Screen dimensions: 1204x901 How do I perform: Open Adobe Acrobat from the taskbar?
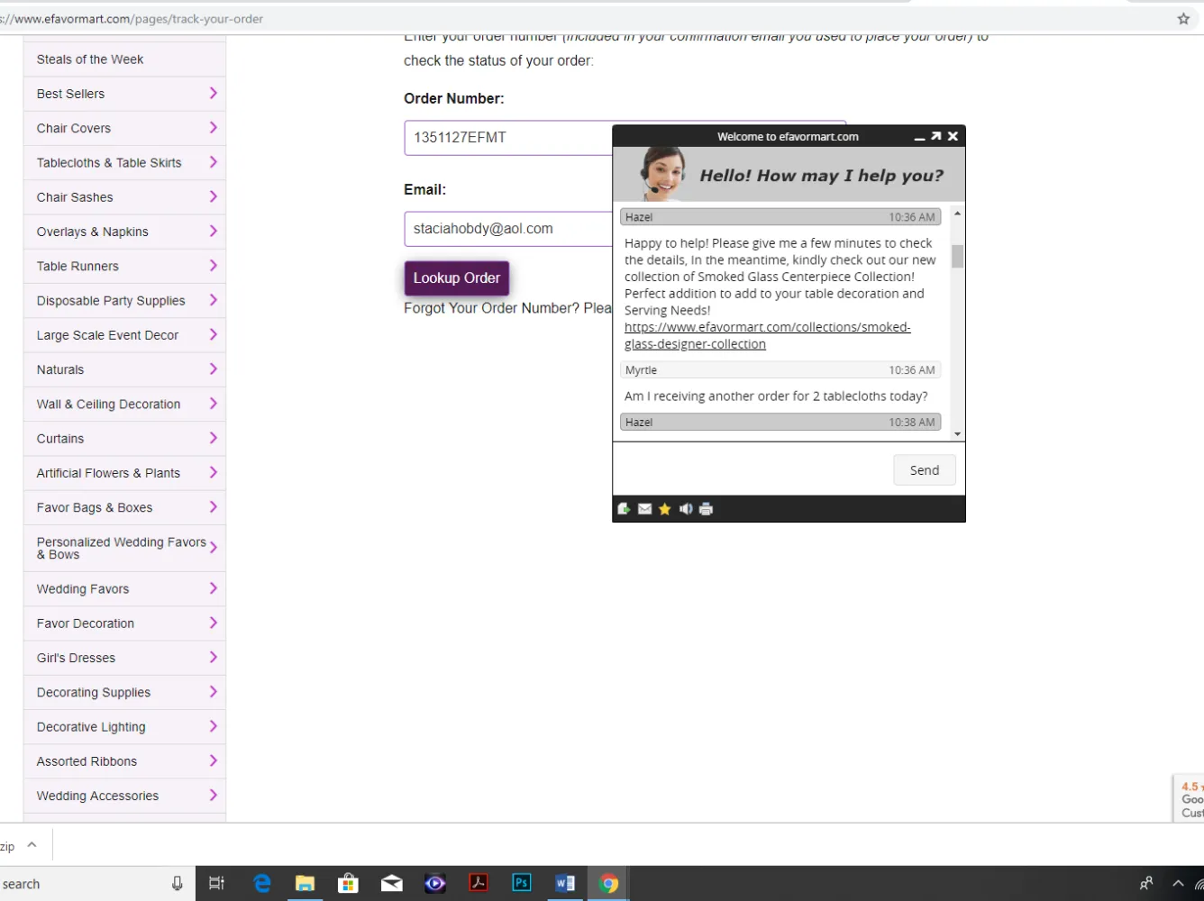coord(479,883)
